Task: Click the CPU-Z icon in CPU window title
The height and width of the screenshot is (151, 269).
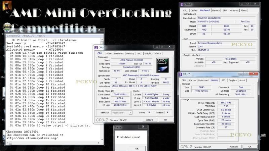Action: [96, 47]
